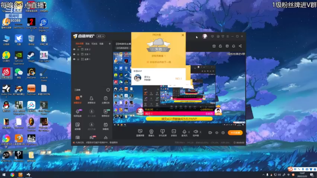The image size is (317, 178).
Task: Add 手机投屏 phone casting source
Action: click(x=162, y=133)
